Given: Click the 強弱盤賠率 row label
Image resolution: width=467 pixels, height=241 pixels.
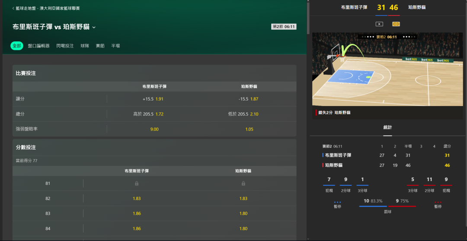Looking at the screenshot, I should [x=27, y=129].
